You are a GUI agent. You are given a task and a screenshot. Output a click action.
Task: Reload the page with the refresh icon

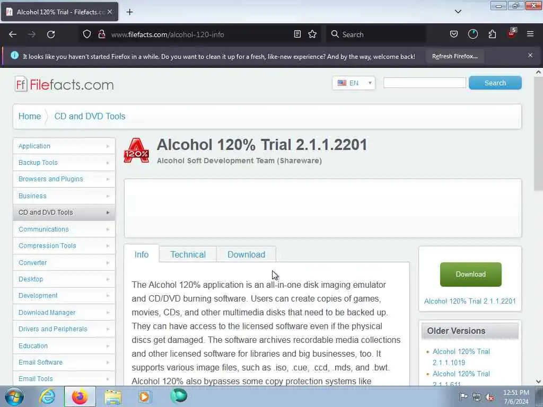51,34
